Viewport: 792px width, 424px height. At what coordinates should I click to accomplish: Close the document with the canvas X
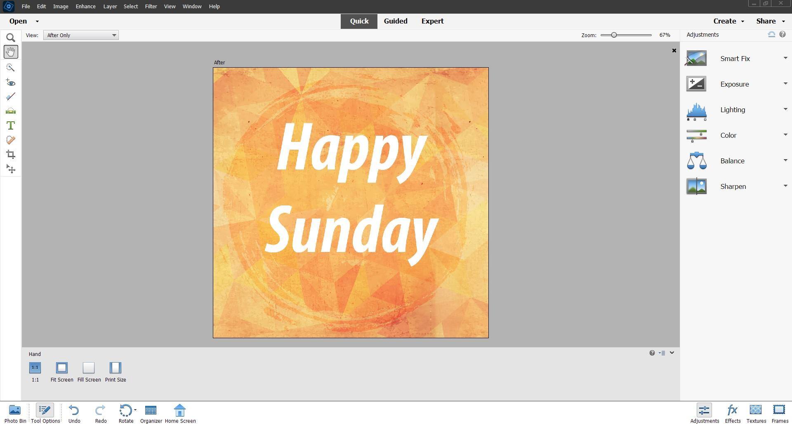coord(674,51)
